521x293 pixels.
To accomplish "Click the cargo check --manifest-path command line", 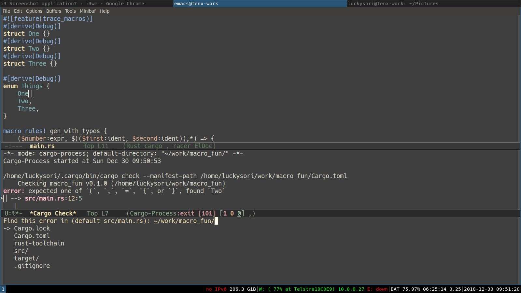I will click(x=175, y=176).
